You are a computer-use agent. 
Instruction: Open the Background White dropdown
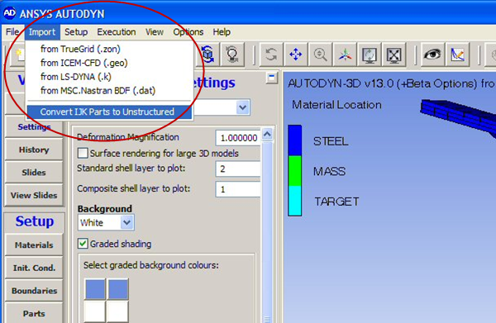(x=126, y=222)
